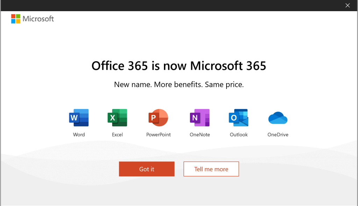Click the "Excel" label text
The height and width of the screenshot is (206, 358).
point(117,134)
